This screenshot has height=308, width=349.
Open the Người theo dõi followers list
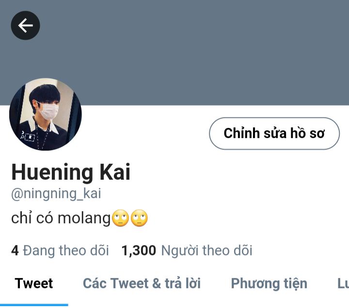click(207, 251)
